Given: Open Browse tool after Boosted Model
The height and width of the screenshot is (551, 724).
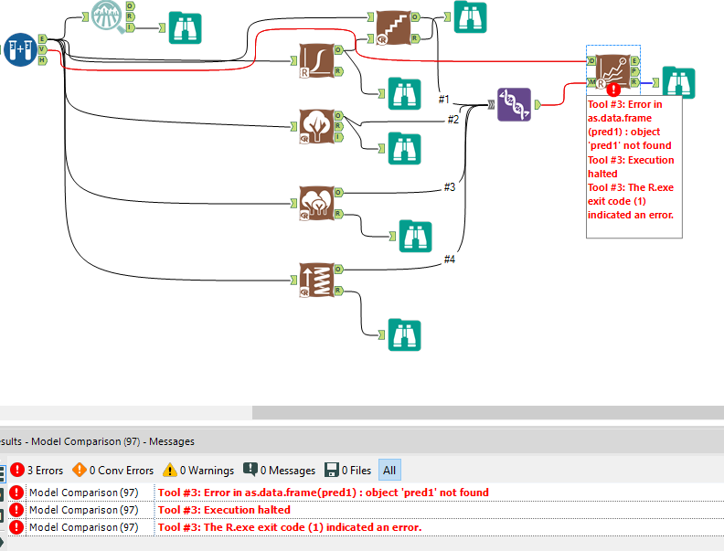Looking at the screenshot, I should pyautogui.click(x=404, y=334).
